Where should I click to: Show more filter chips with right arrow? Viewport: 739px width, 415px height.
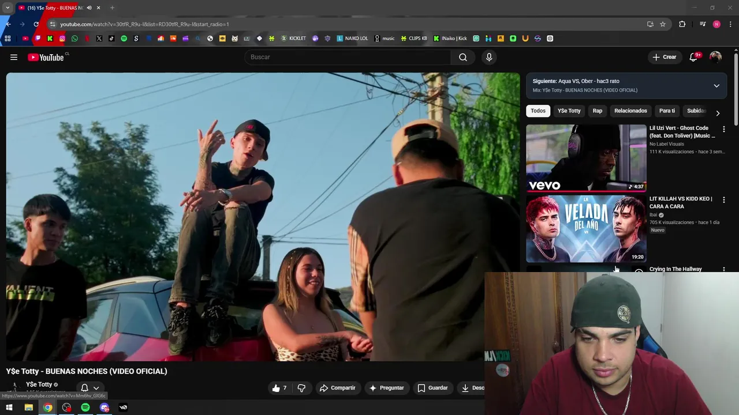click(718, 113)
